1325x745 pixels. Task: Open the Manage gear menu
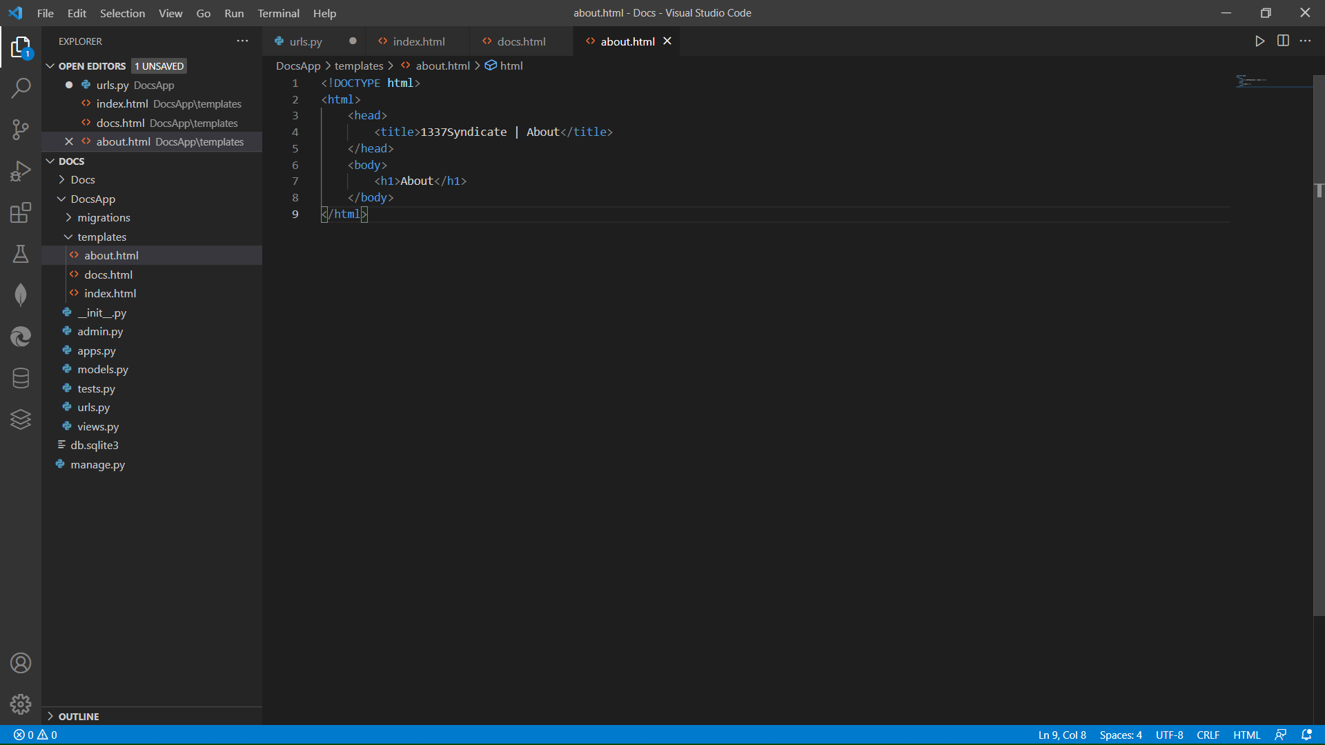pyautogui.click(x=21, y=704)
